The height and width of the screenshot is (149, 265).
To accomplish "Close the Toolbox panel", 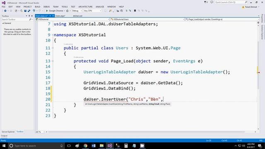I will click(x=32, y=16).
